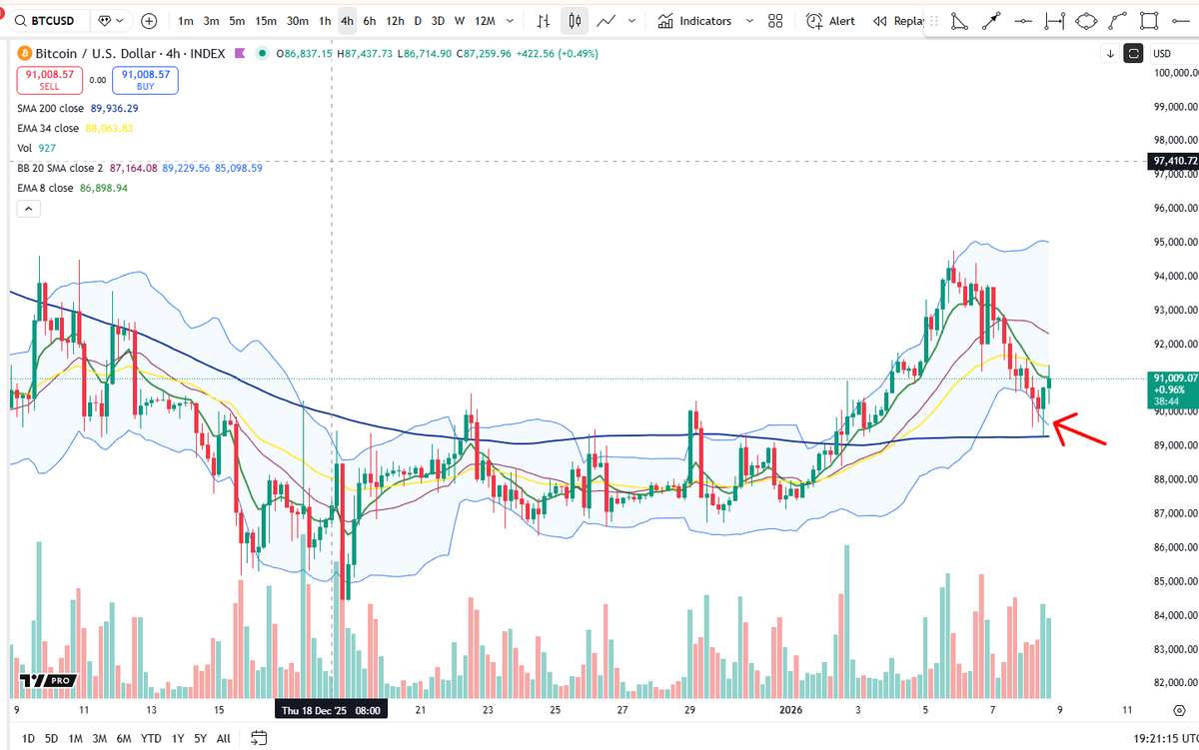The height and width of the screenshot is (750, 1199).
Task: Click the blue BUY 91,008.57 button
Action: pos(147,80)
